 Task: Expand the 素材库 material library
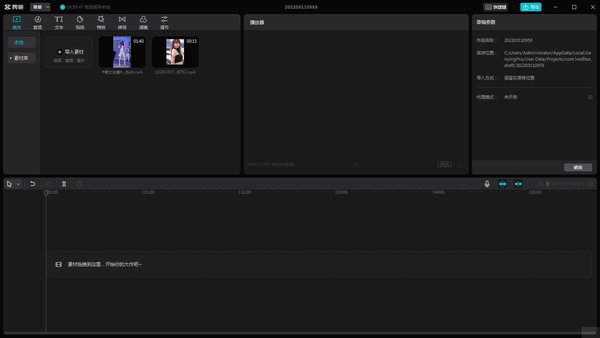[22, 58]
